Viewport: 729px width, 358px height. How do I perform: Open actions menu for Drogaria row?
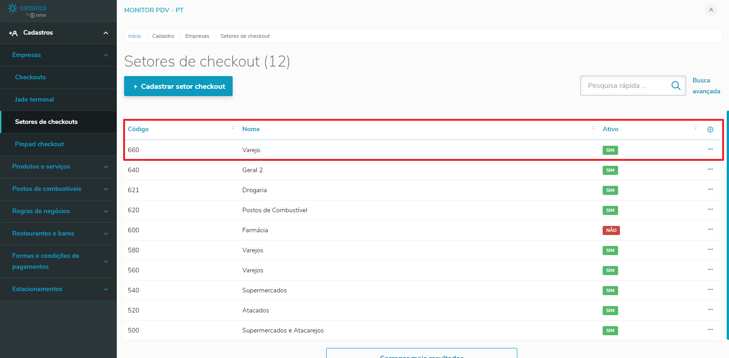710,189
